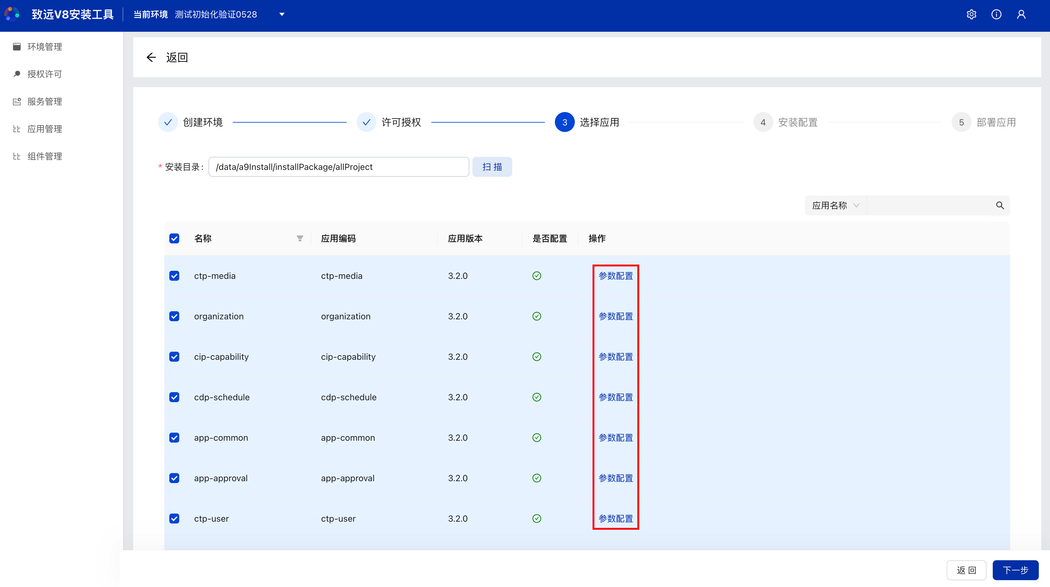Click the 名称 column header text
The width and height of the screenshot is (1050, 587).
point(203,238)
